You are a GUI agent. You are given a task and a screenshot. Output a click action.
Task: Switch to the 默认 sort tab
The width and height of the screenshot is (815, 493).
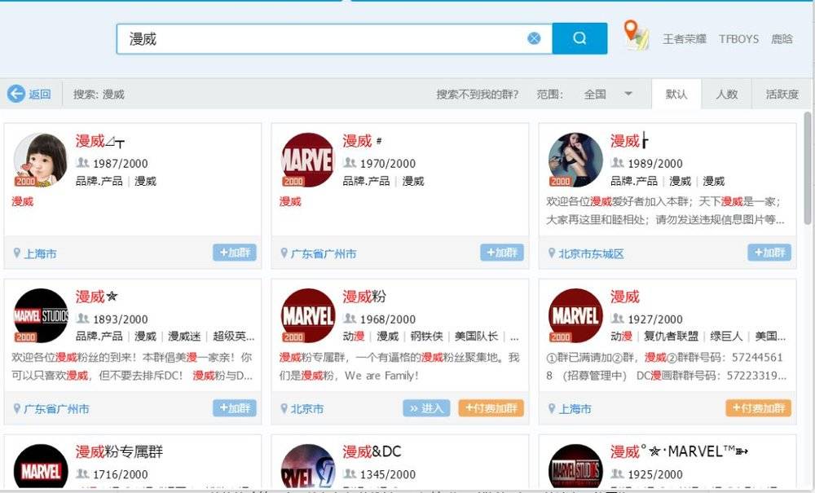(676, 94)
